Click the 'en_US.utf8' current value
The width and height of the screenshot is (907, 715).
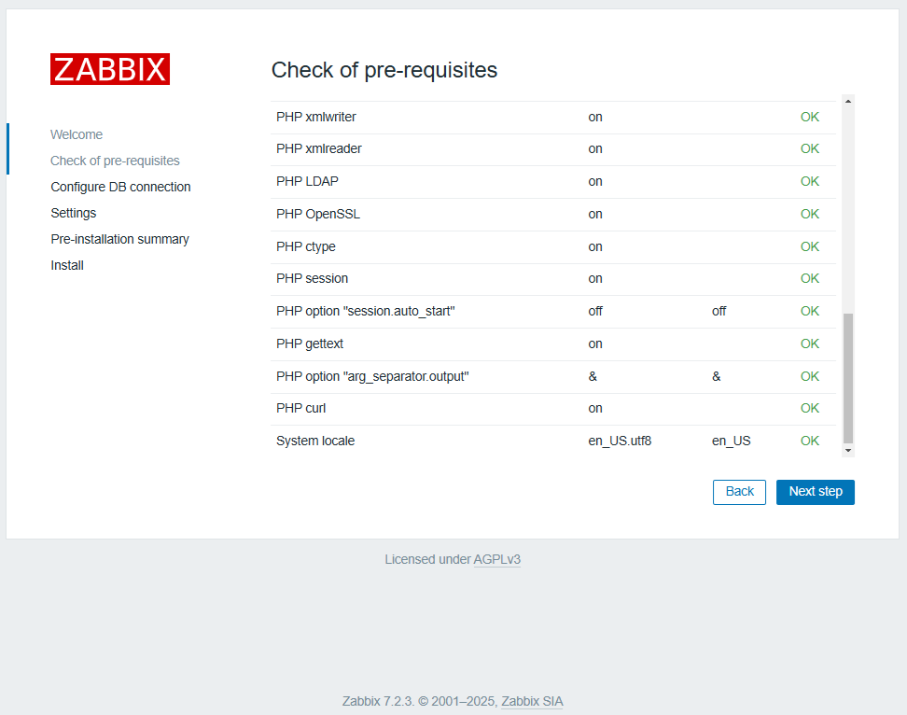click(x=620, y=441)
